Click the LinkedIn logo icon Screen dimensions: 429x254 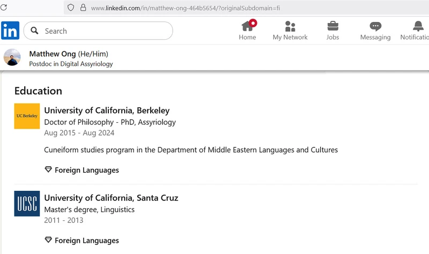click(10, 31)
